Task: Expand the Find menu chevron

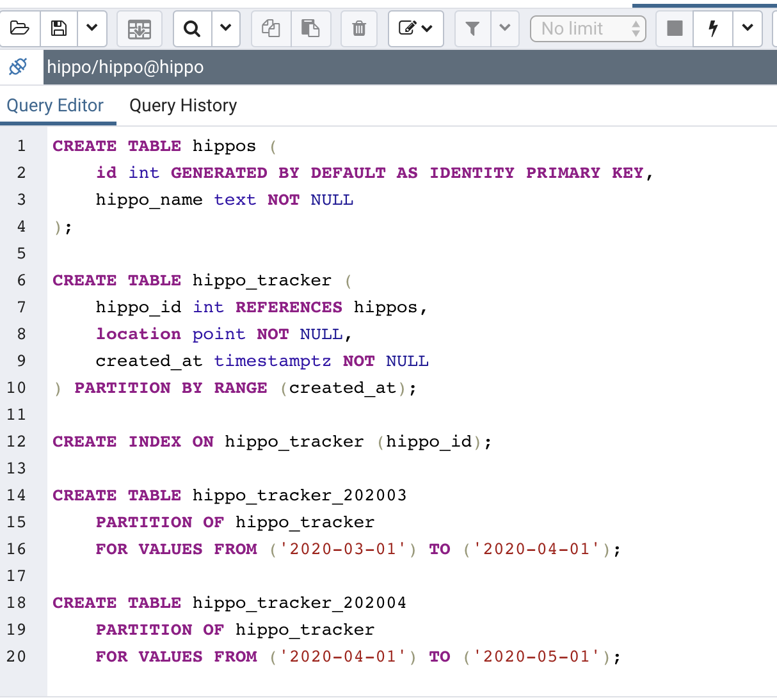Action: (x=225, y=28)
